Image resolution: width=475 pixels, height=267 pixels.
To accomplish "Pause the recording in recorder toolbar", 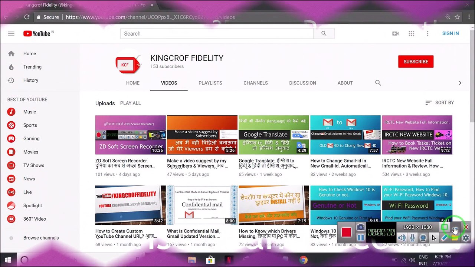I will (x=360, y=238).
